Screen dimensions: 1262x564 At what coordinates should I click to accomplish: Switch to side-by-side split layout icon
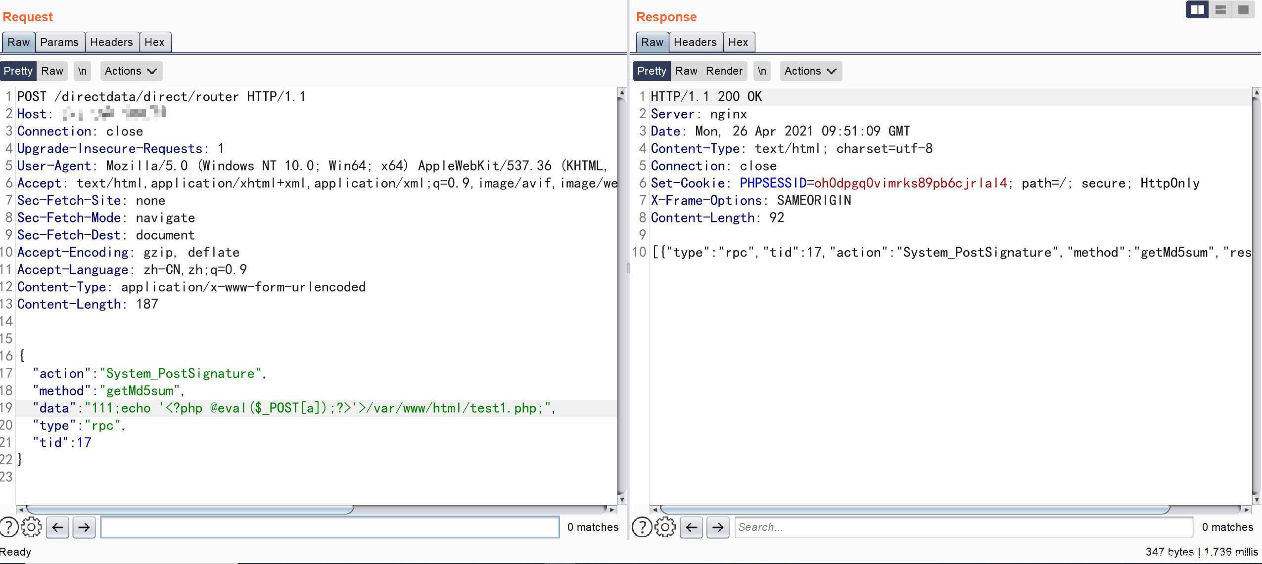(1197, 9)
